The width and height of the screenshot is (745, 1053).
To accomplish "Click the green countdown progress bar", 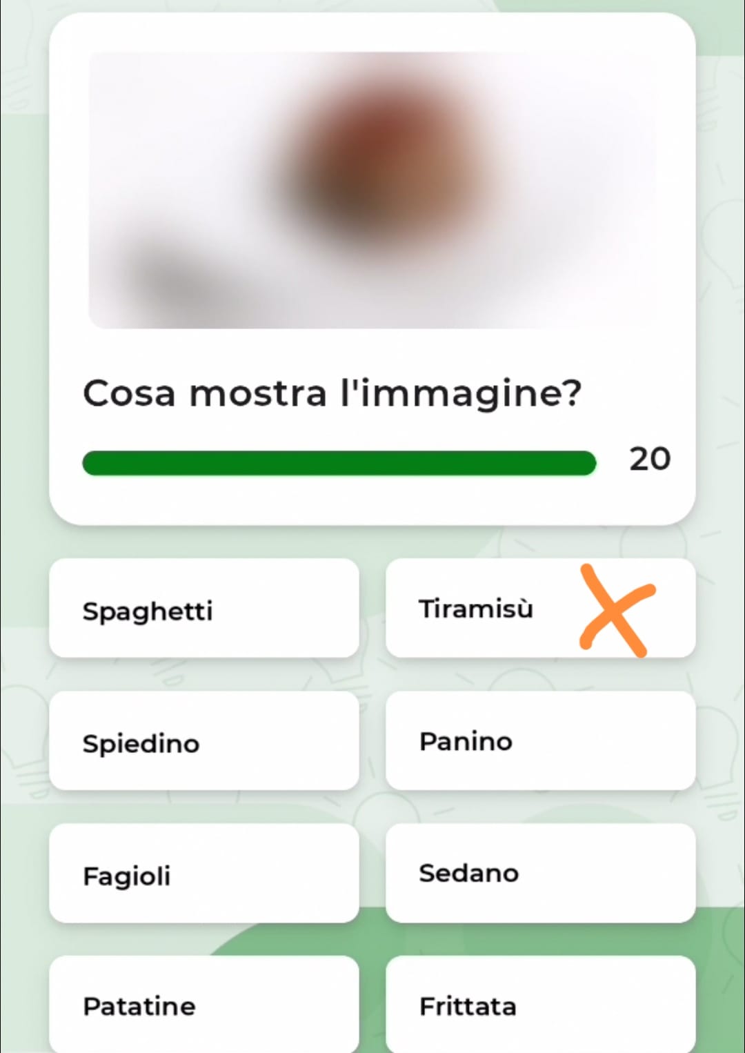I will (x=338, y=463).
